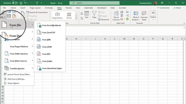Select column header M

click(124, 39)
